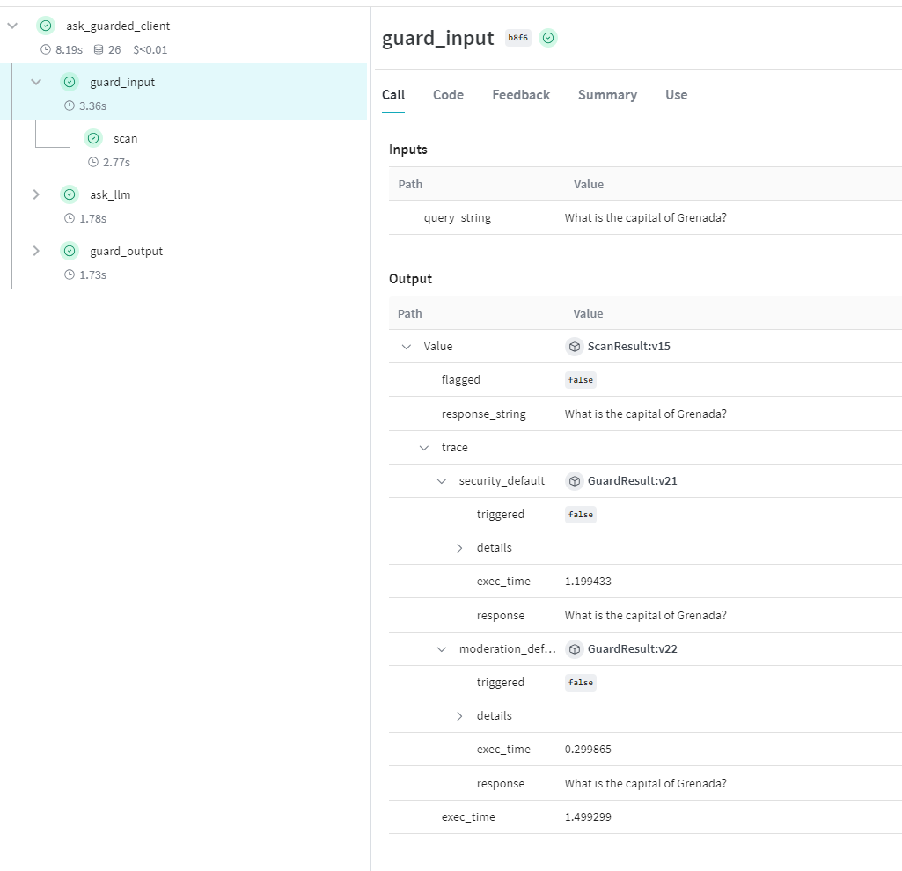Click the b8f6 call ID badge
902x871 pixels.
click(517, 38)
